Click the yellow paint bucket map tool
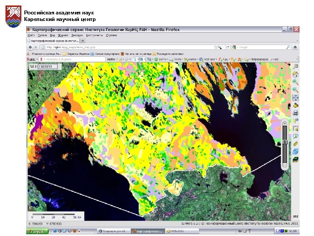Image resolution: width=314 pixels, height=236 pixels. click(296, 105)
